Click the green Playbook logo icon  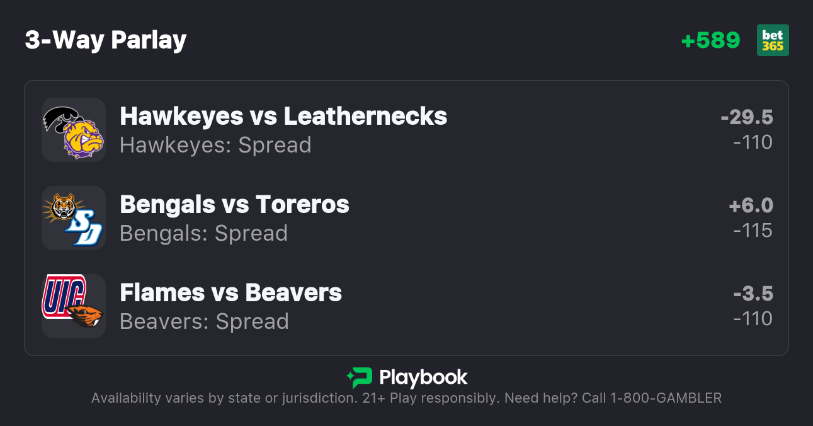click(360, 377)
